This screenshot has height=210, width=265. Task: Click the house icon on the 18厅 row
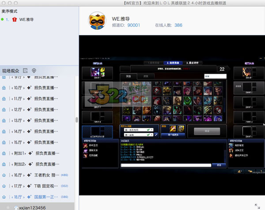(4, 197)
